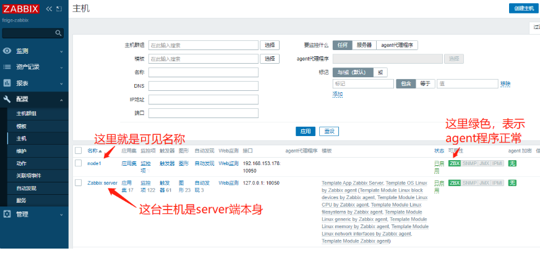Collapse the 配置 menu section

[x=61, y=99]
